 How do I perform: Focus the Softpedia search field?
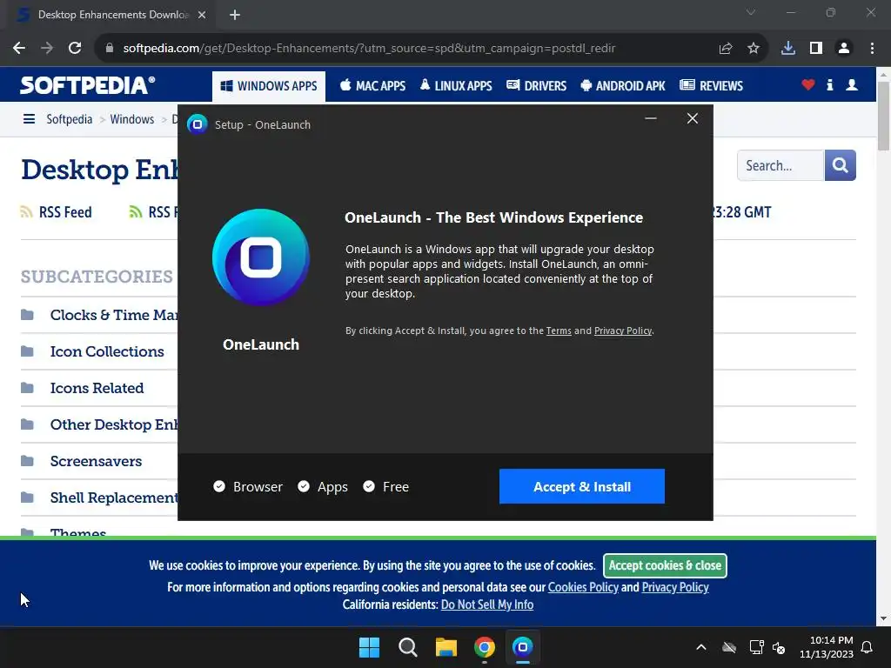780,165
